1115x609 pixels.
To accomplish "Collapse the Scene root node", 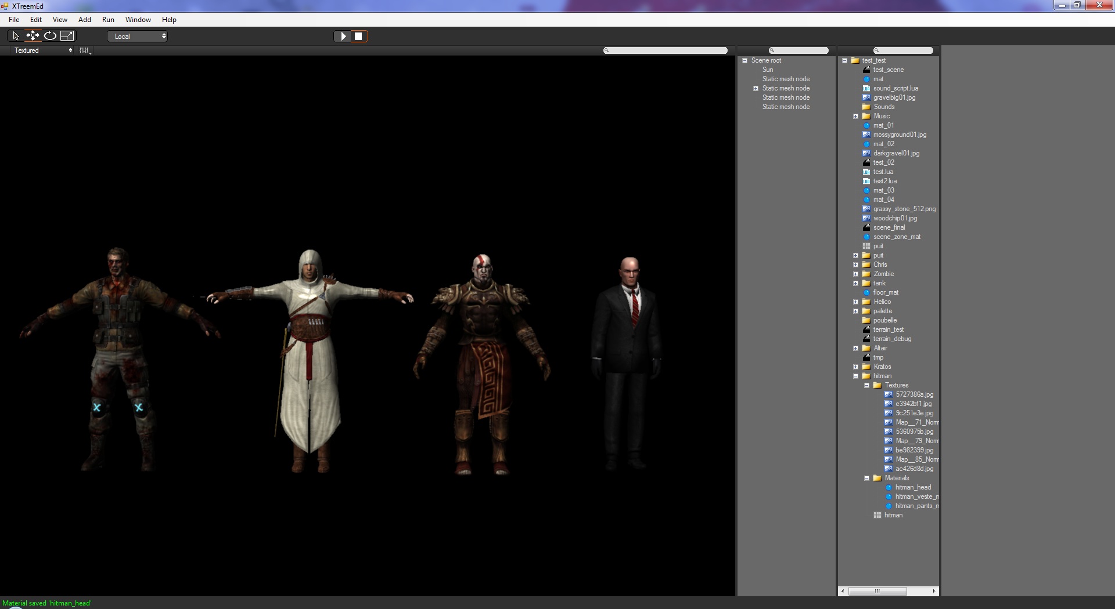I will pyautogui.click(x=744, y=60).
